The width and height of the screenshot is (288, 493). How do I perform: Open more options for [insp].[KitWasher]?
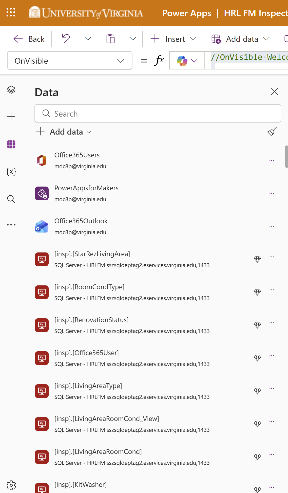pyautogui.click(x=272, y=488)
